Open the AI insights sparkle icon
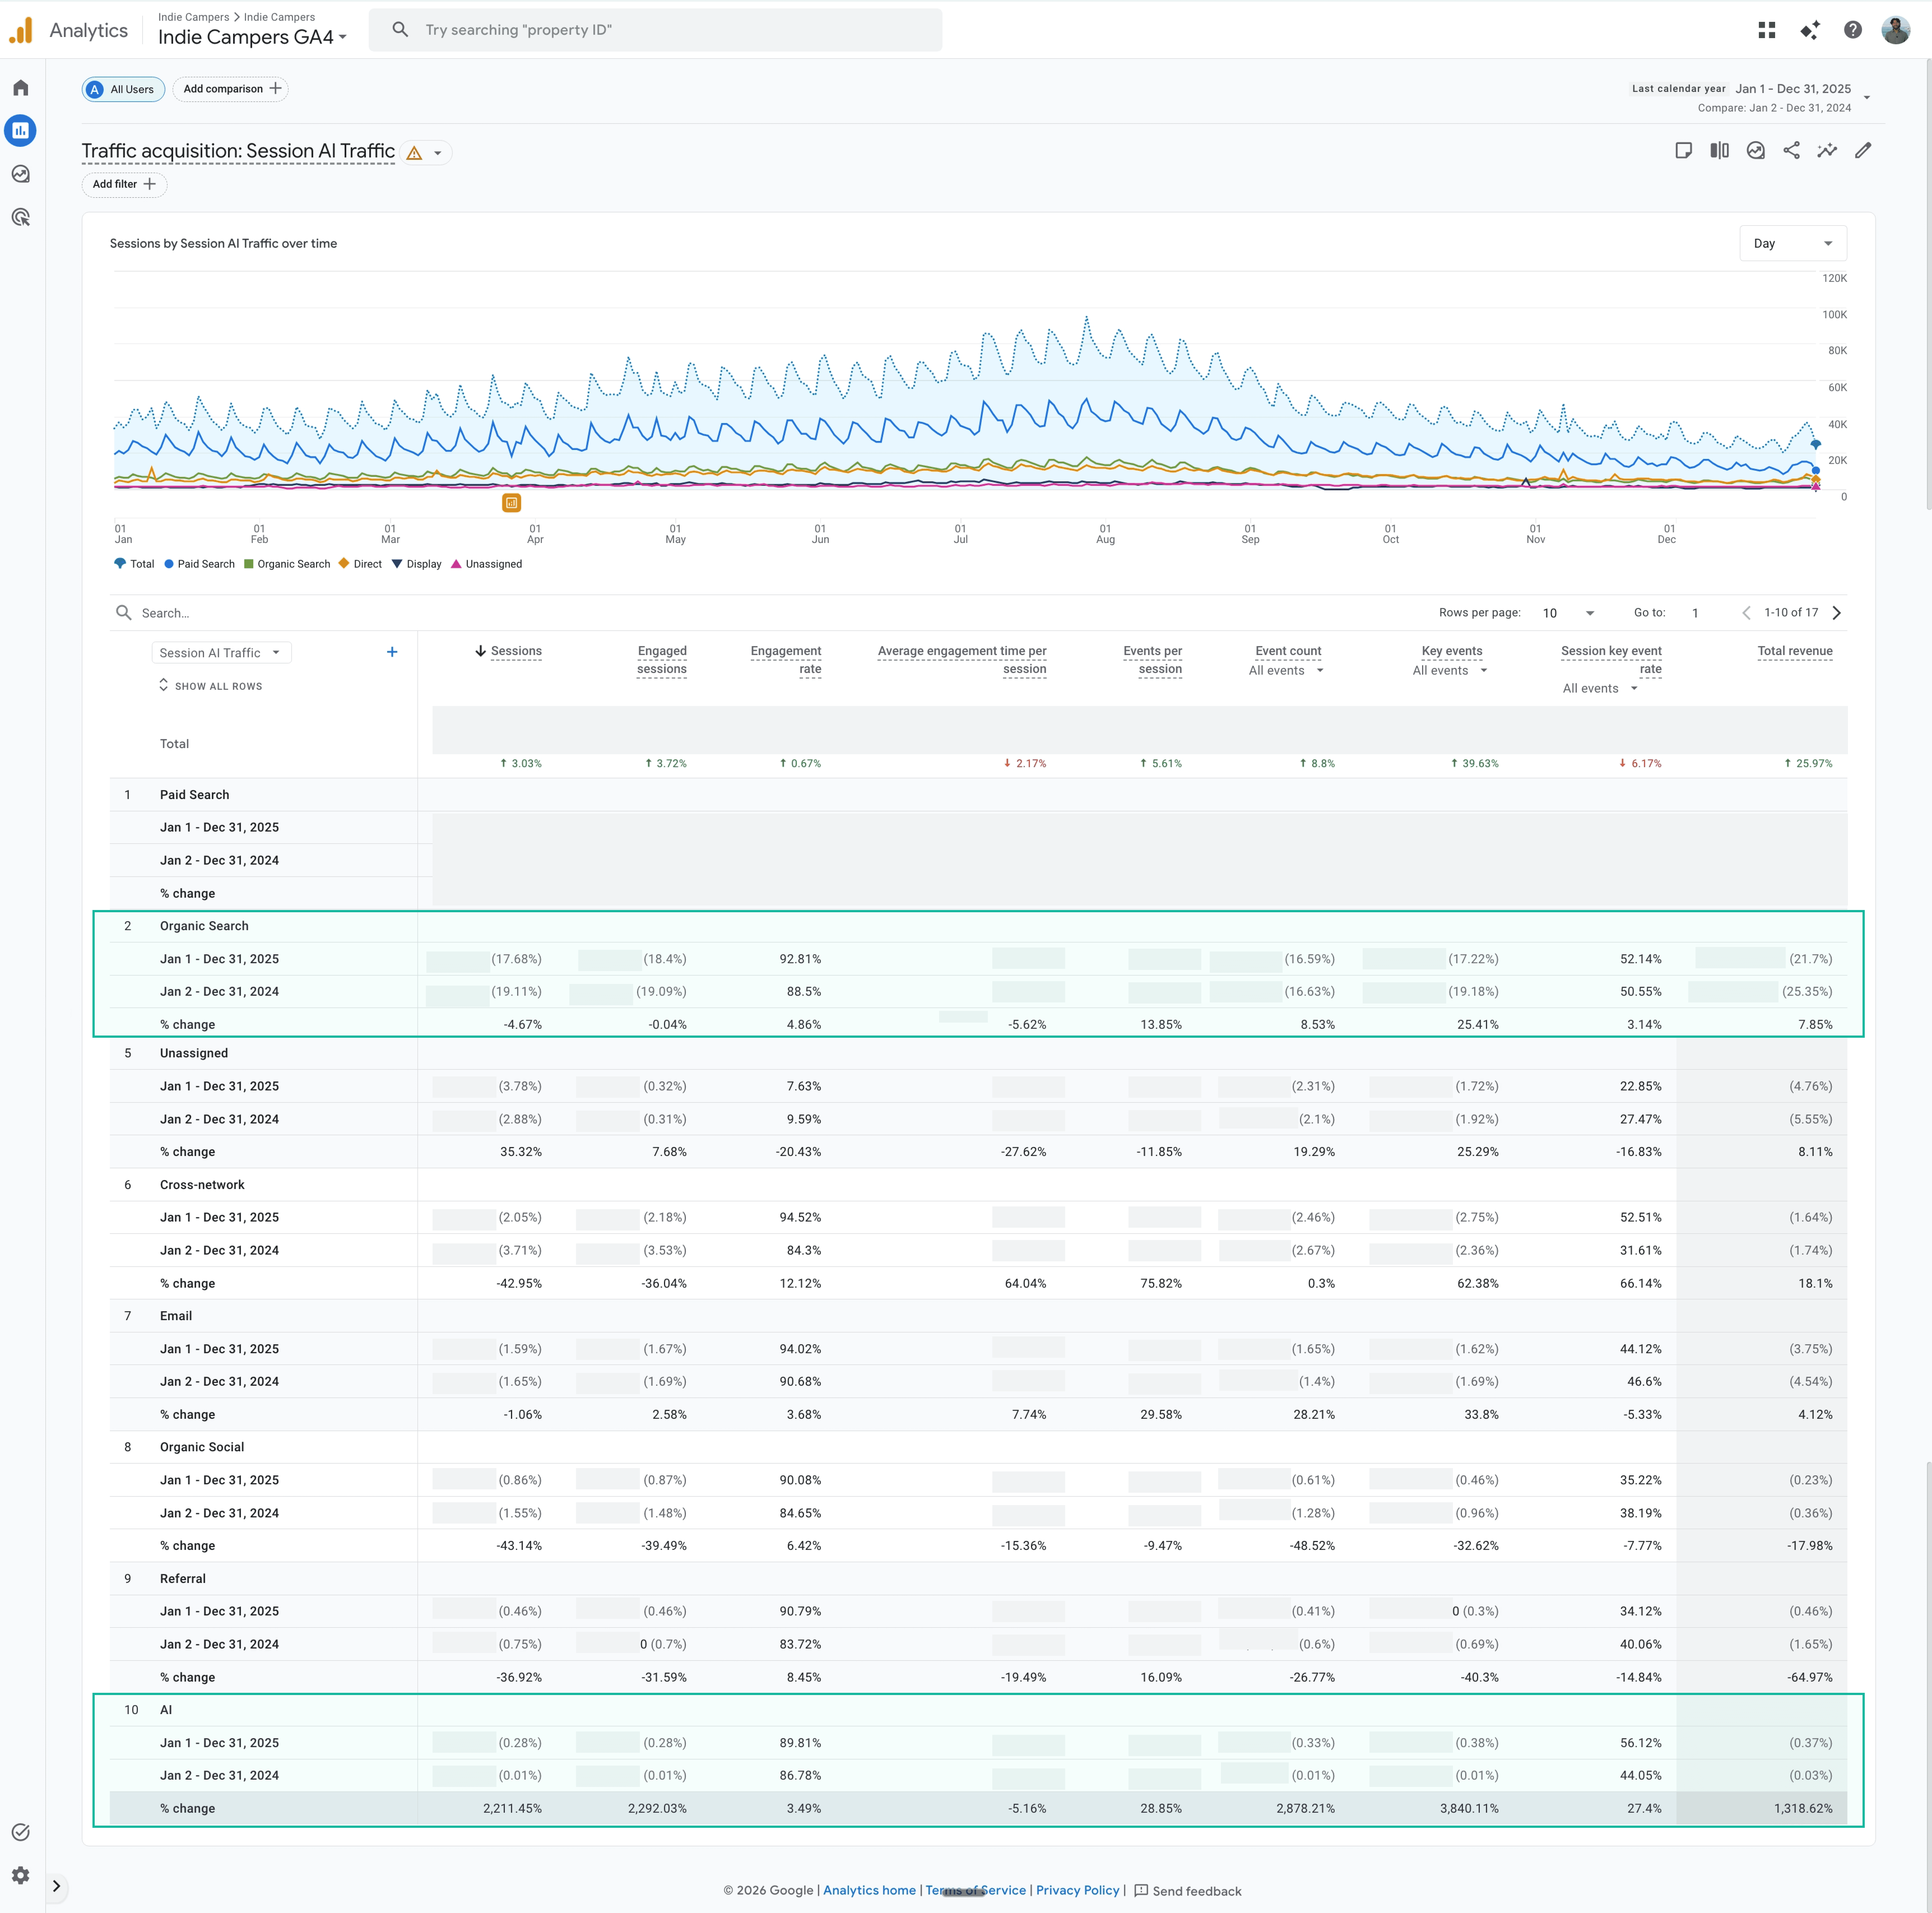The width and height of the screenshot is (1932, 1913). pyautogui.click(x=1810, y=30)
